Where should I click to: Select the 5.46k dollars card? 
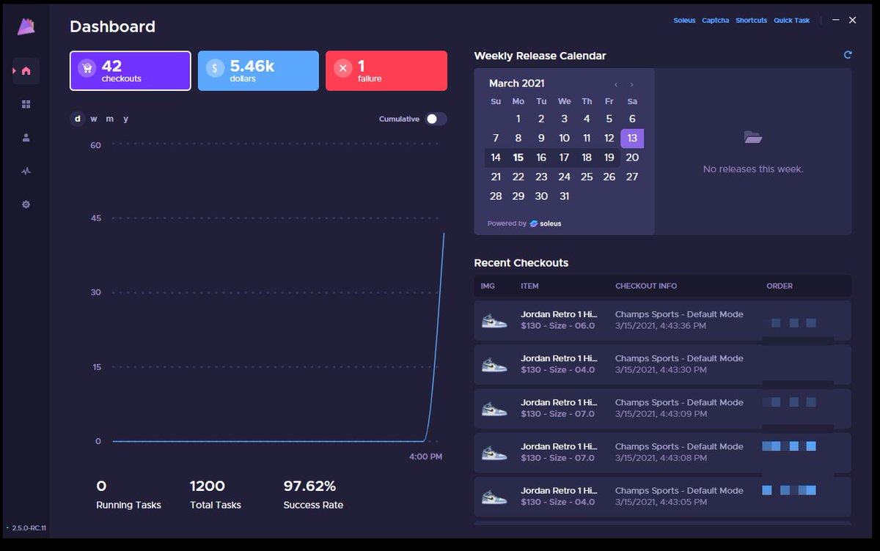258,70
